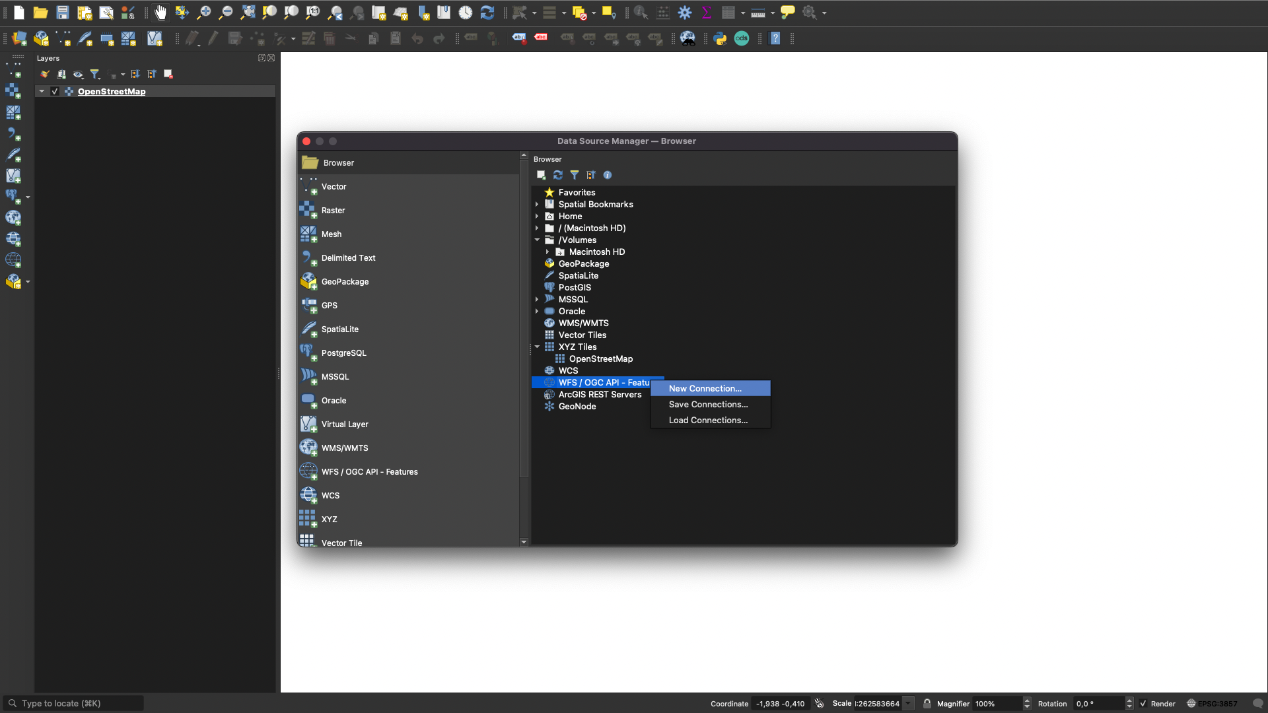
Task: Select the Pan Map hand tool
Action: pos(160,13)
